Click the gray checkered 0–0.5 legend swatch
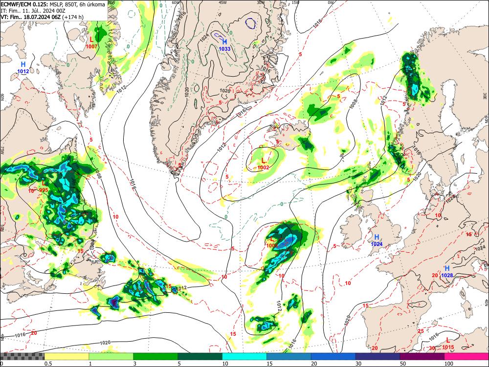The image size is (489, 367). pyautogui.click(x=22, y=356)
